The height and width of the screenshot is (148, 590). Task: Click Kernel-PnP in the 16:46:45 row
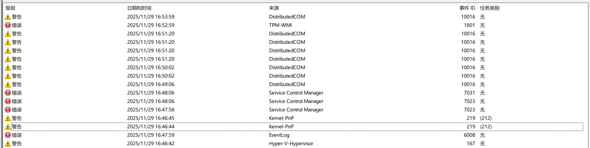281,118
